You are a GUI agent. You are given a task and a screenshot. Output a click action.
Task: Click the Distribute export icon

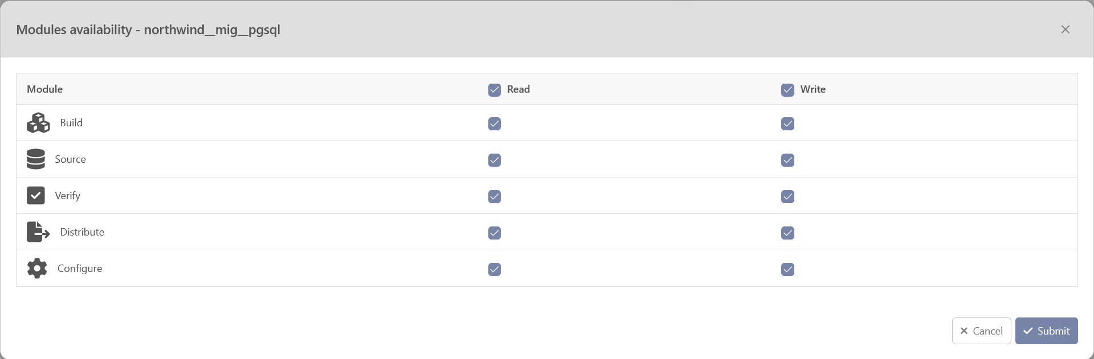(x=38, y=232)
